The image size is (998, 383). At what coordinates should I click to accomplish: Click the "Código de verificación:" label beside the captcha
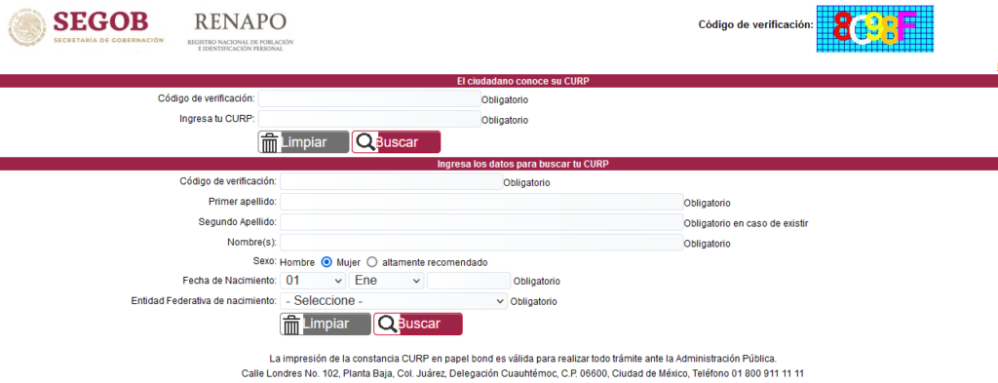[x=756, y=24]
